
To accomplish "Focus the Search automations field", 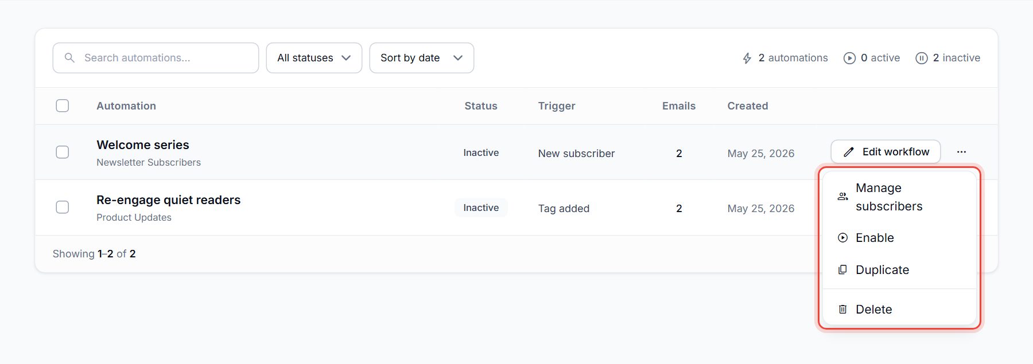I will (156, 58).
